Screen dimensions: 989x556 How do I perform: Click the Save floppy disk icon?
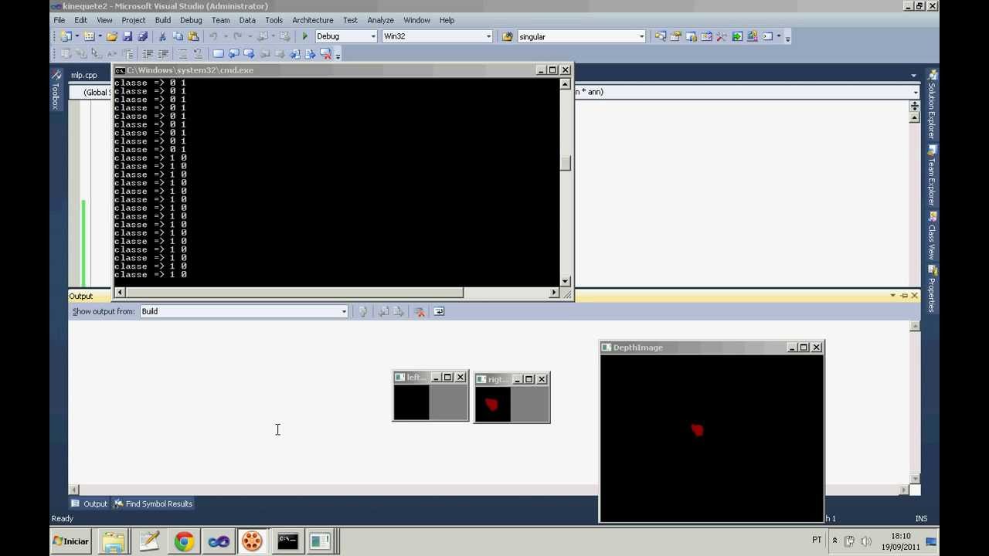pyautogui.click(x=127, y=36)
